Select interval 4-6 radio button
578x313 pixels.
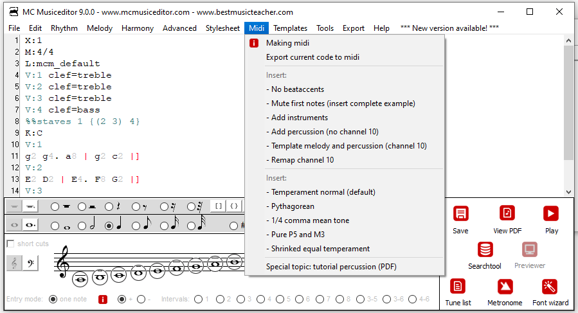(x=413, y=299)
